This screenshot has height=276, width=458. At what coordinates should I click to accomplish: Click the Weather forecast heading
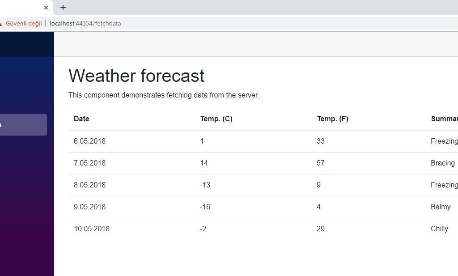point(136,76)
